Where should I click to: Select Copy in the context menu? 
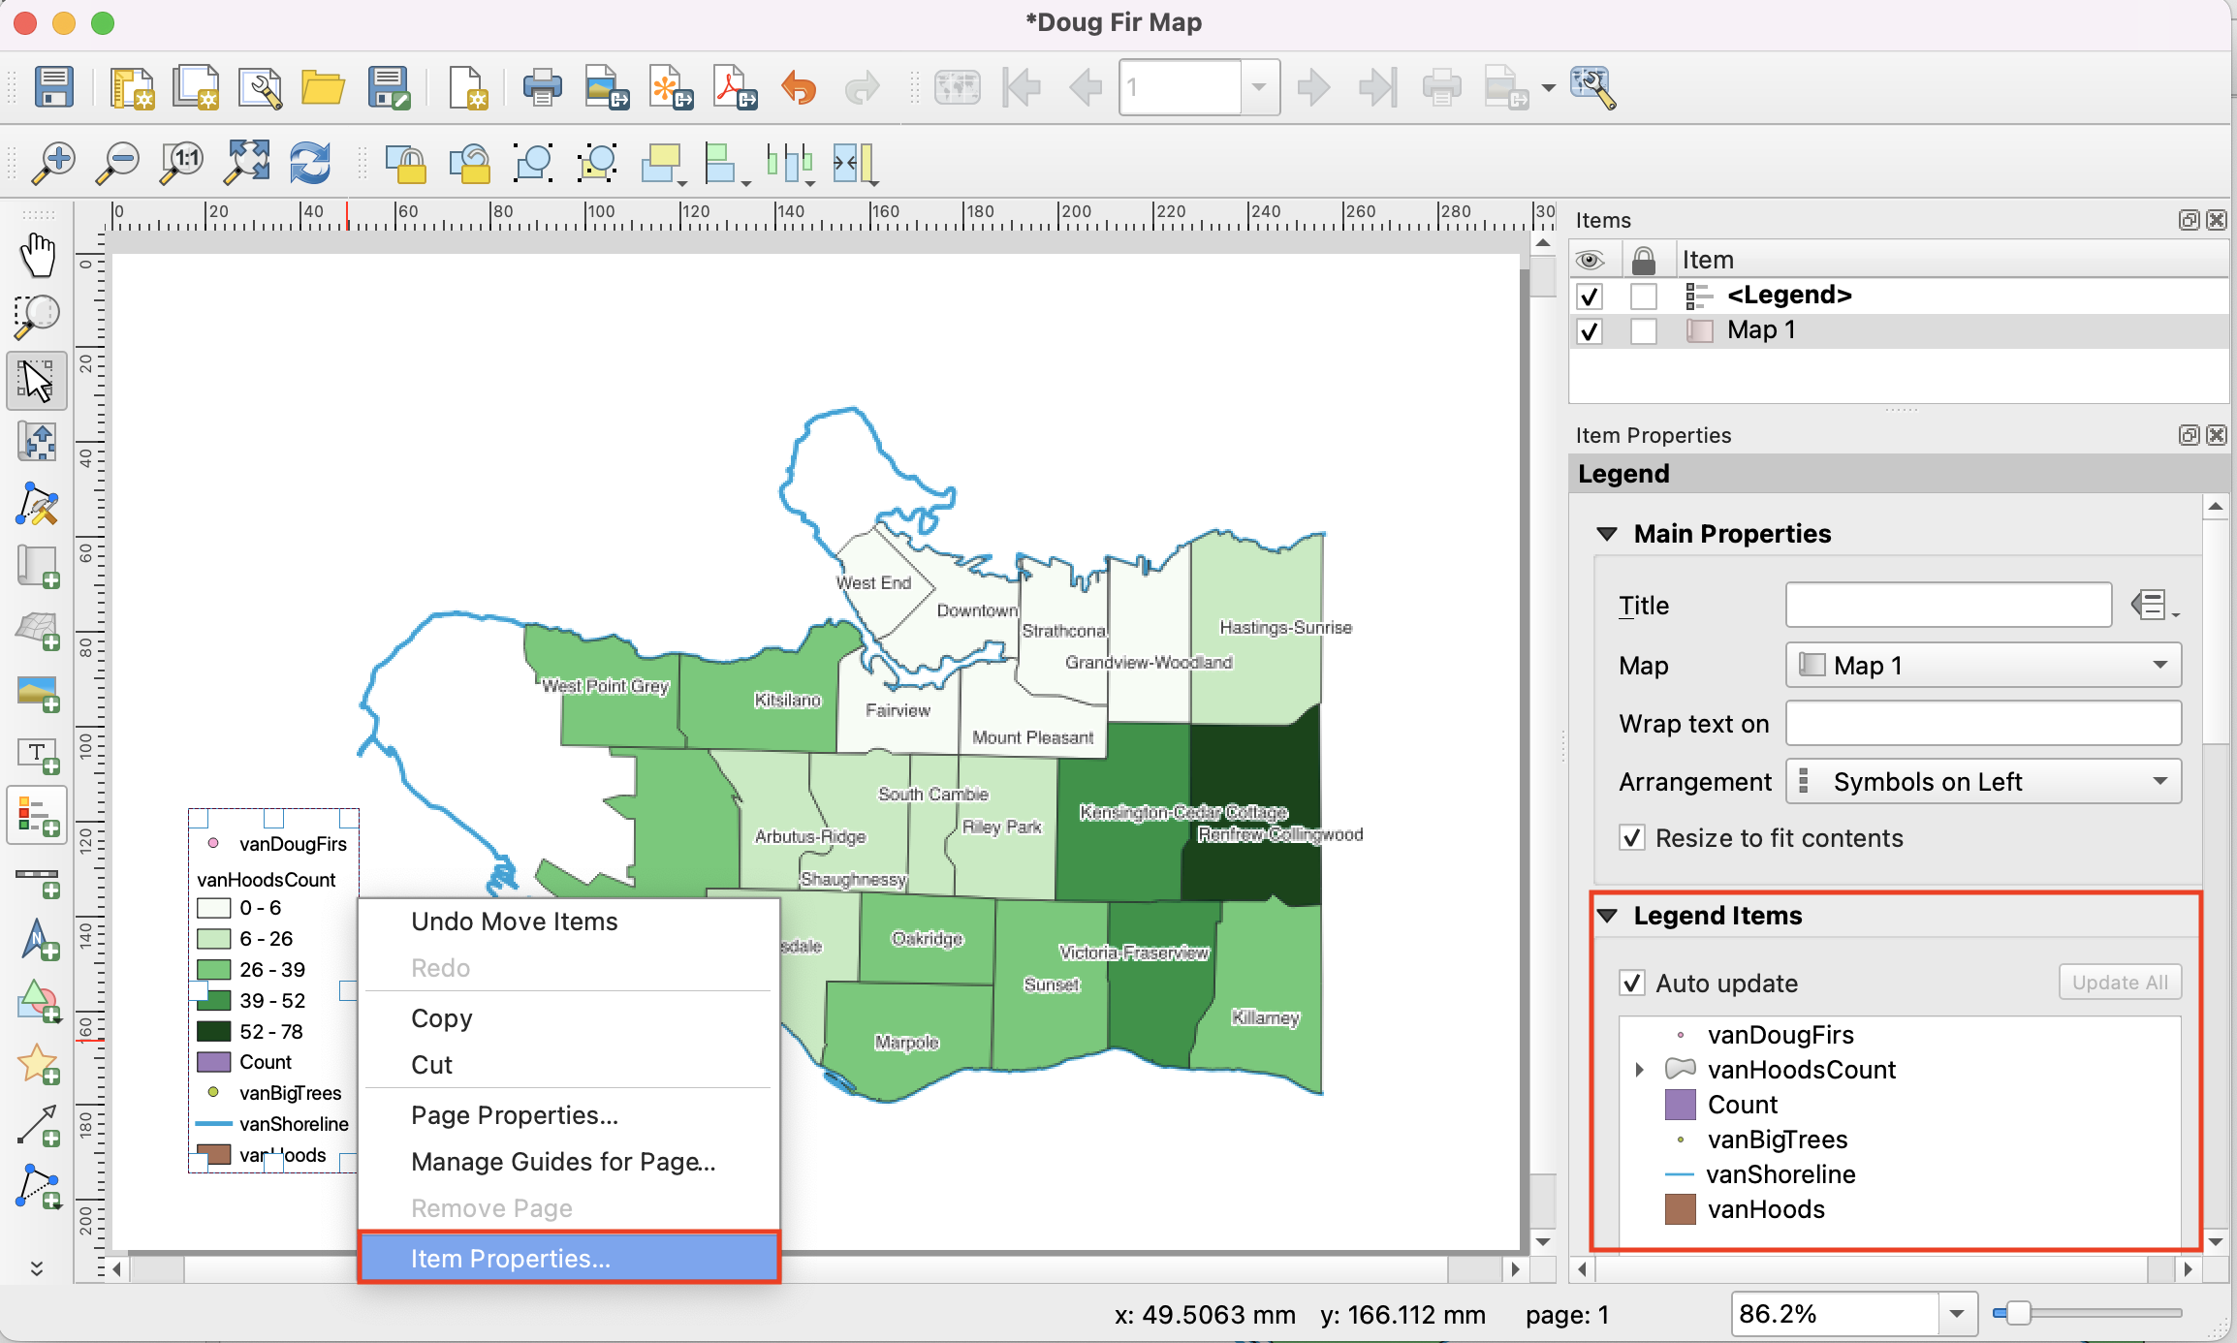coord(442,1018)
